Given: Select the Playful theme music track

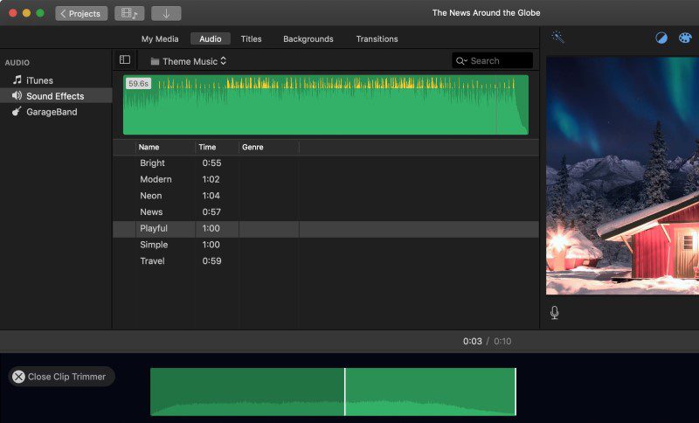Looking at the screenshot, I should 325,229.
